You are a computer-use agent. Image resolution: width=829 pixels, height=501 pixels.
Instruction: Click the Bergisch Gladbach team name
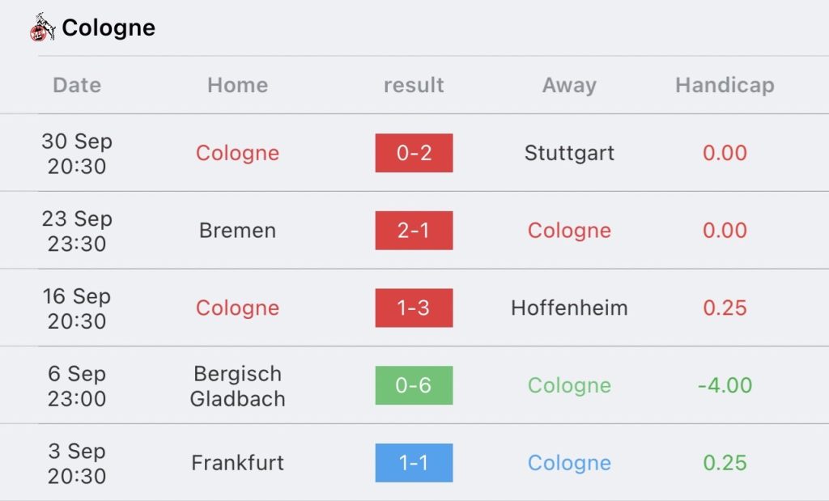pyautogui.click(x=237, y=386)
